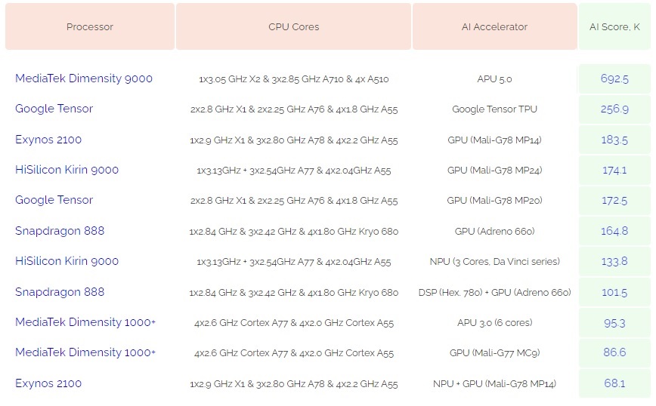Screen dimensions: 656x406
Task: Click the DSP (Hex. 780) + GPU (Adreno 660) cell
Action: 494,292
